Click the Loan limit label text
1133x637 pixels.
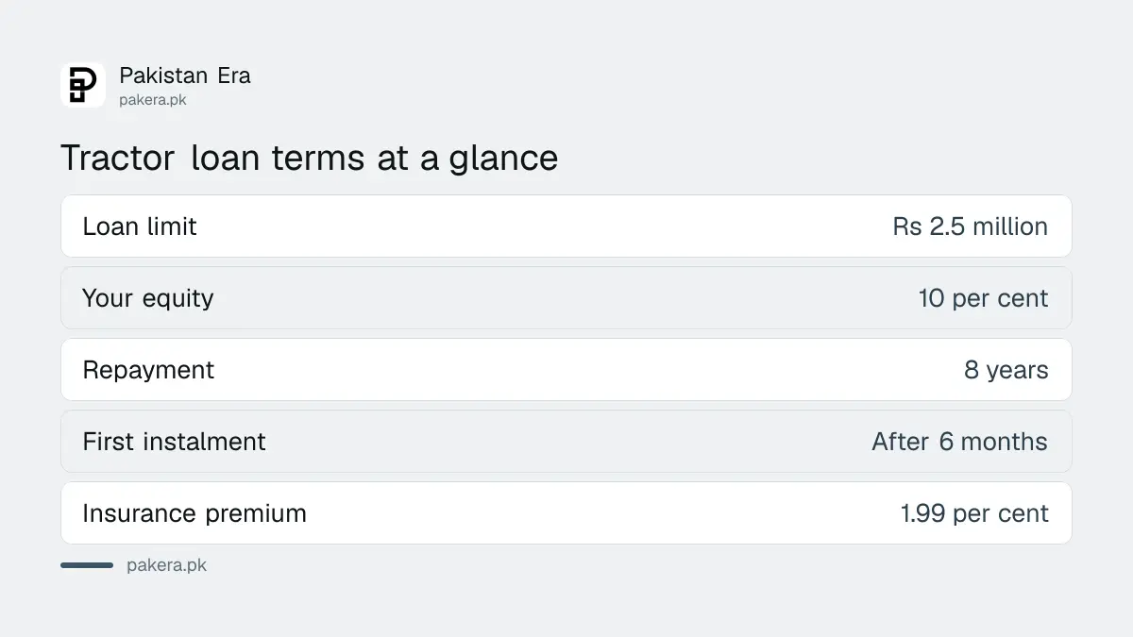140,226
